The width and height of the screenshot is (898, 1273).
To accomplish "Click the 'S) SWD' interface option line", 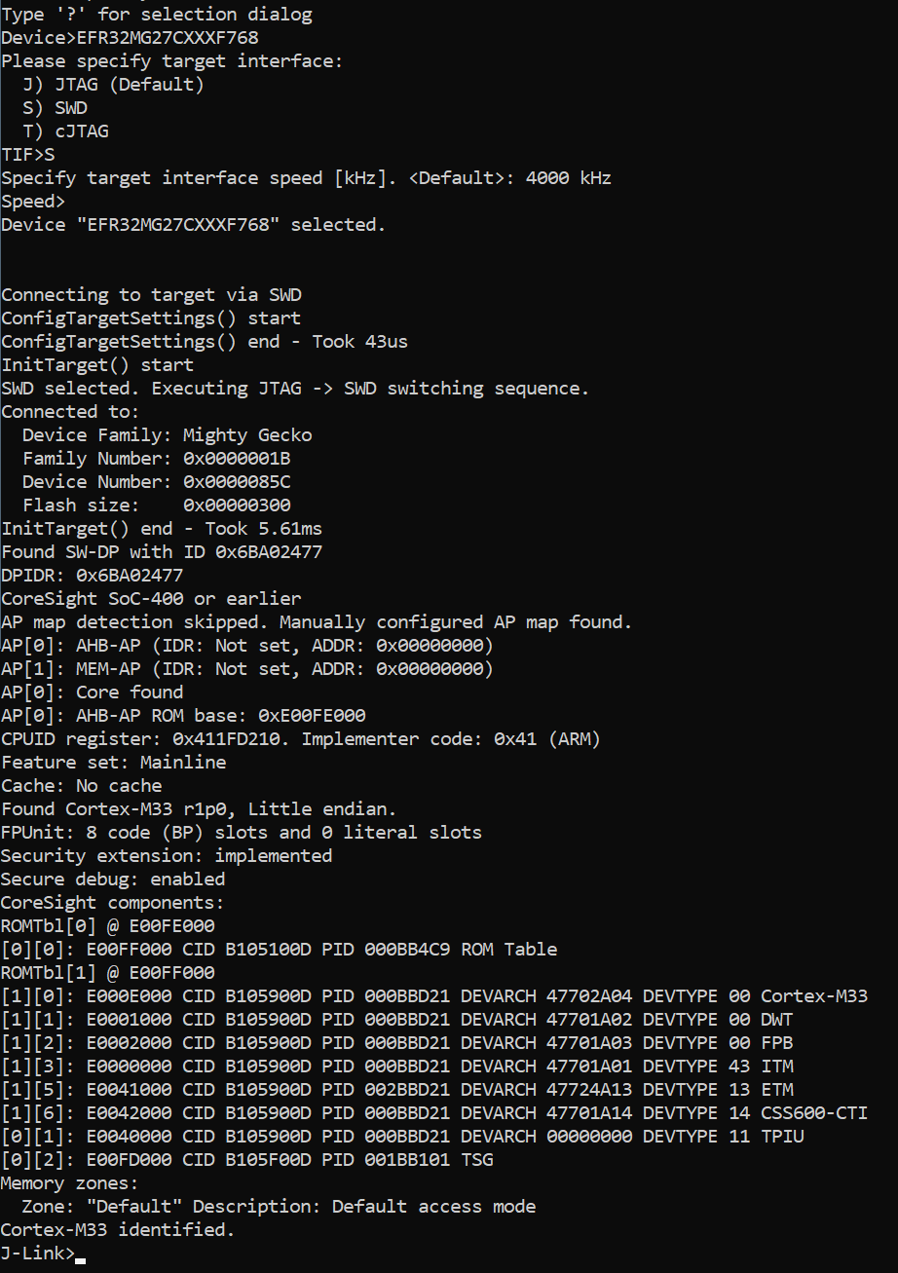I will point(55,108).
